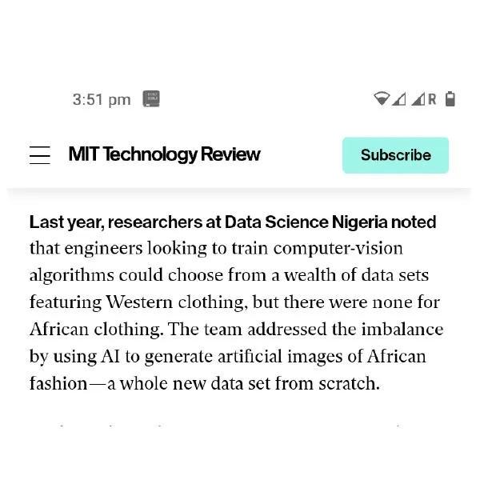Tap the first cellular signal icon
The image size is (480, 480).
point(398,99)
